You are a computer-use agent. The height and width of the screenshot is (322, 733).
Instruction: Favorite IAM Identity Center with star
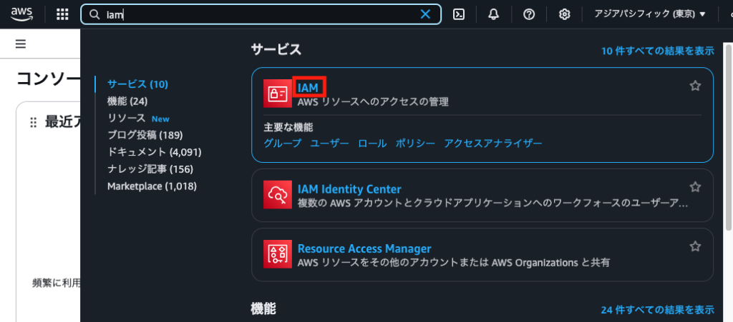point(695,187)
